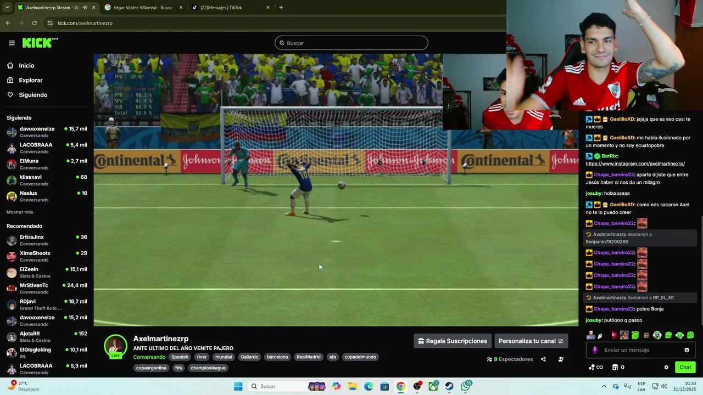Click the fifa tag

click(x=178, y=368)
